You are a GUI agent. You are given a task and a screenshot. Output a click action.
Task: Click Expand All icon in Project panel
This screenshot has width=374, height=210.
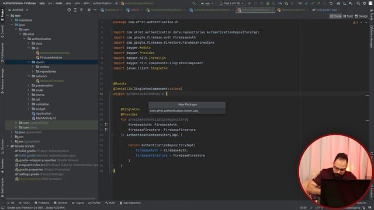[x=75, y=10]
